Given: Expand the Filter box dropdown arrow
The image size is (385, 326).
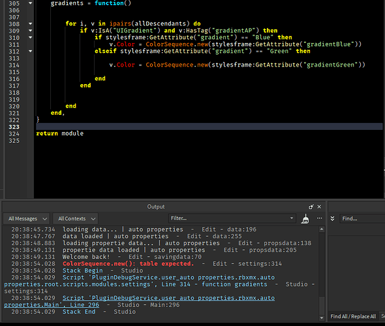Looking at the screenshot, I should [292, 218].
